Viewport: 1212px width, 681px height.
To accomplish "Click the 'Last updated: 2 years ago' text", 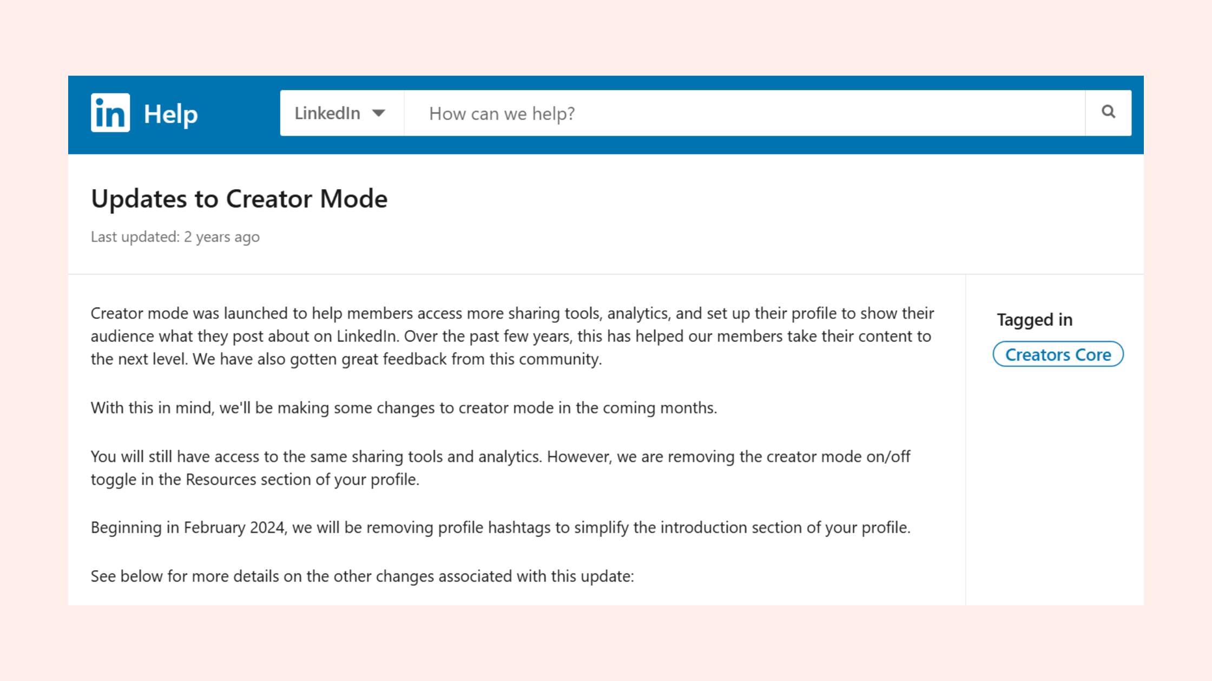I will point(175,237).
